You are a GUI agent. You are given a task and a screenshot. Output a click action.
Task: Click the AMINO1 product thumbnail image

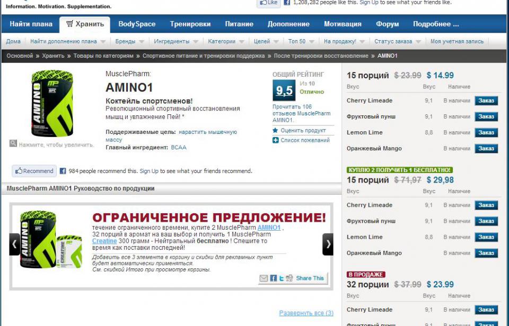(52, 104)
